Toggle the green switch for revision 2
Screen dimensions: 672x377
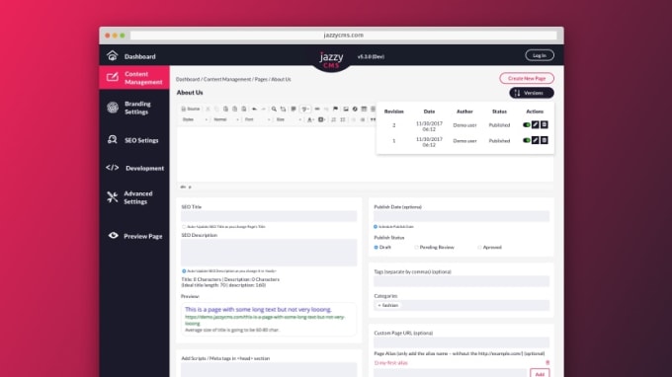pos(527,125)
